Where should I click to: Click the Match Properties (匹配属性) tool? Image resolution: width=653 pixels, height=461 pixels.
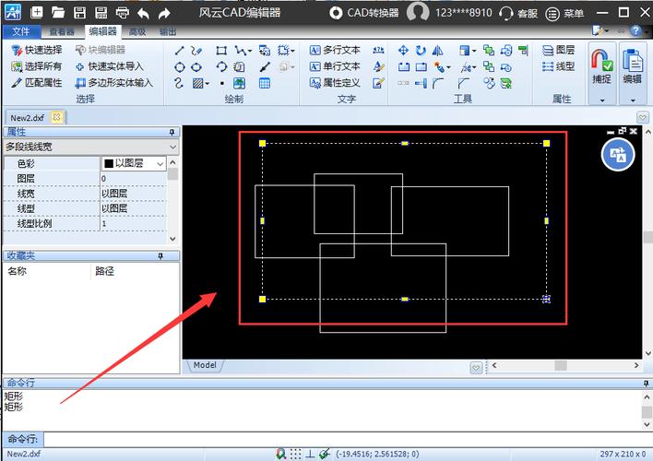[x=37, y=83]
